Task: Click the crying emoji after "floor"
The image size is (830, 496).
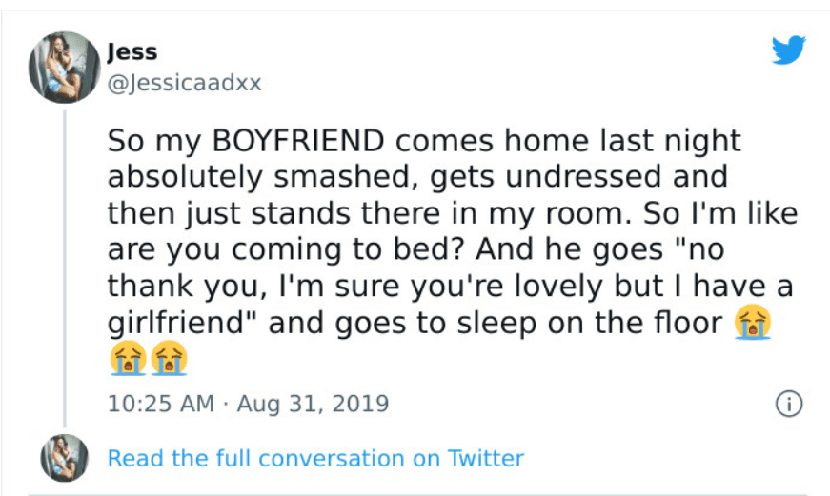Action: pyautogui.click(x=752, y=324)
